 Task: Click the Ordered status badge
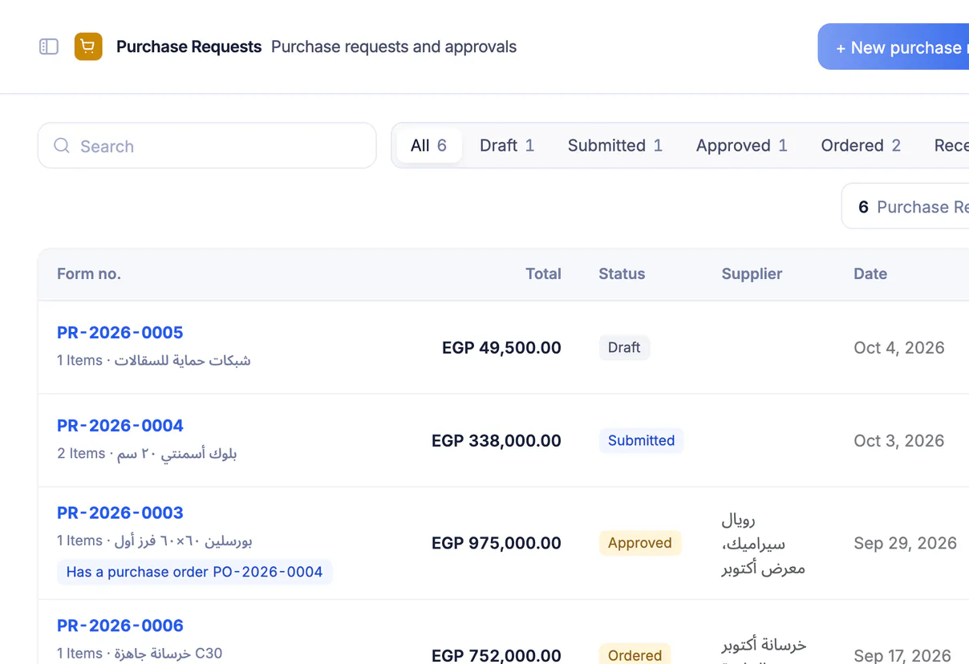(635, 655)
